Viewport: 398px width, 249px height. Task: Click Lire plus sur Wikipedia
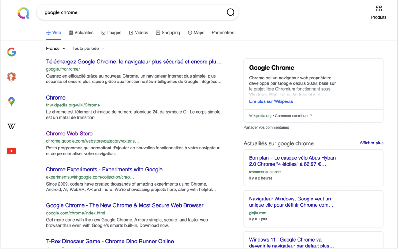(x=271, y=101)
